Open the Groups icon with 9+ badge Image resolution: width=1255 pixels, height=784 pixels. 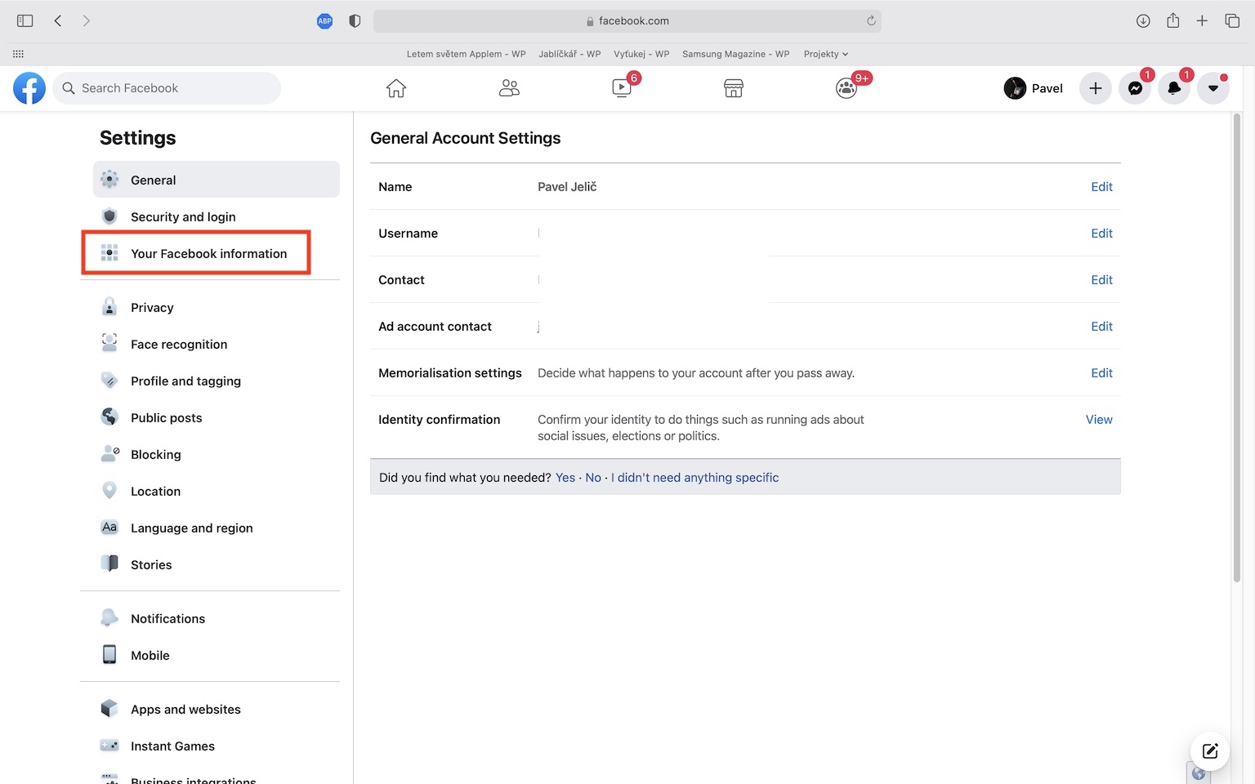tap(846, 88)
